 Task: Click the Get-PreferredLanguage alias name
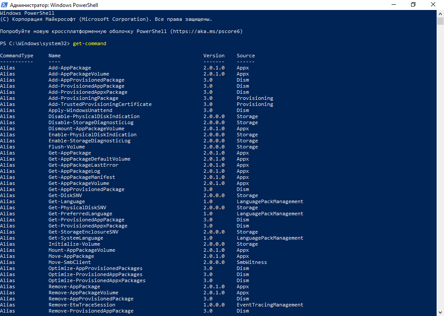coord(80,214)
